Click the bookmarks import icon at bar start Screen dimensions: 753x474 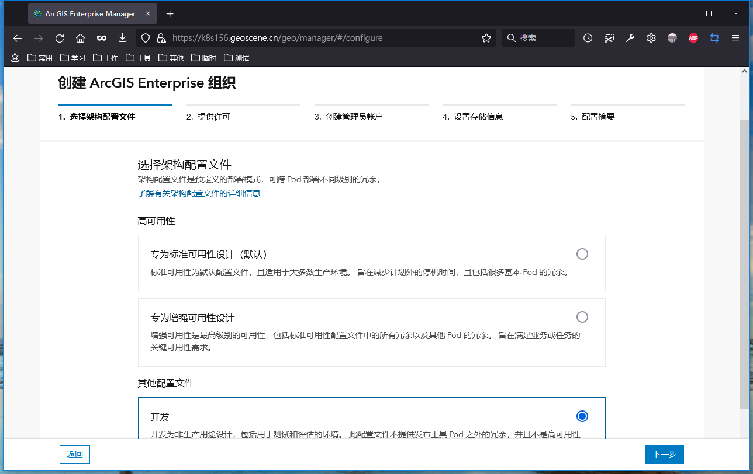pos(15,58)
